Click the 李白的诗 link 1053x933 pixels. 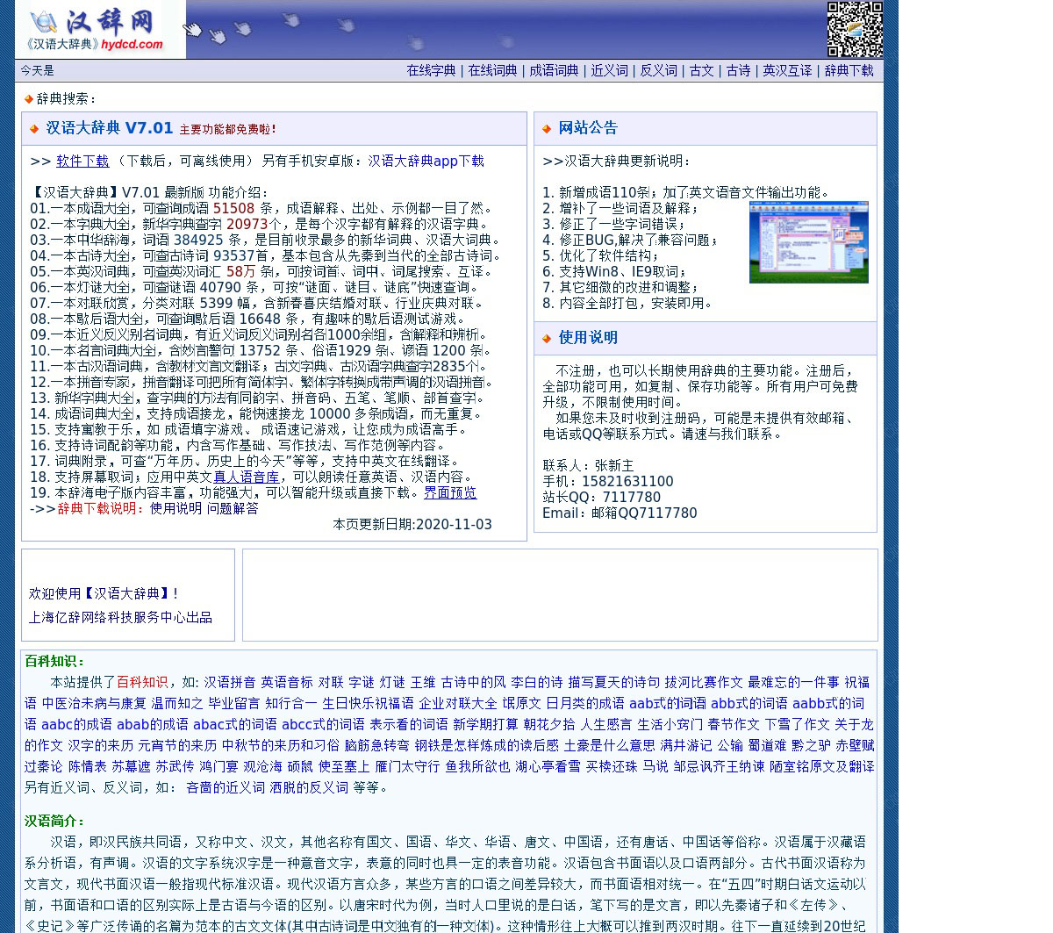[536, 683]
